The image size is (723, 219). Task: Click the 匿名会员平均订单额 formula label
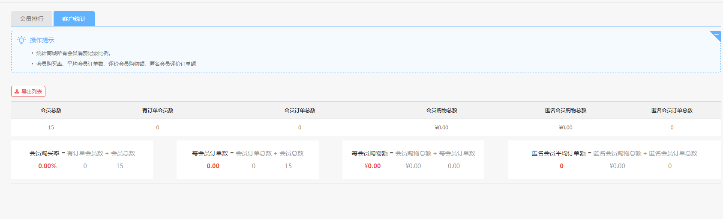(x=558, y=153)
